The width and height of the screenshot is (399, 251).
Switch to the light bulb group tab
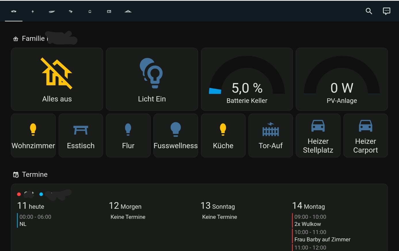pos(71,12)
